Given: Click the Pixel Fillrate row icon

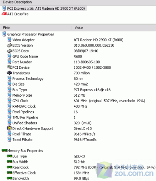Looking at the screenshot, I should 9,134.
